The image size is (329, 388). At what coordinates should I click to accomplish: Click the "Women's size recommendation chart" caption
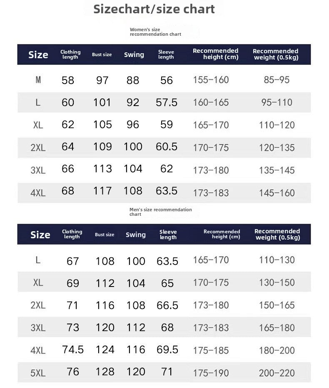(x=155, y=32)
